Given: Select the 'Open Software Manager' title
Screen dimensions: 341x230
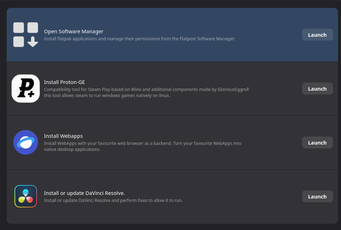Looking at the screenshot, I should (74, 31).
